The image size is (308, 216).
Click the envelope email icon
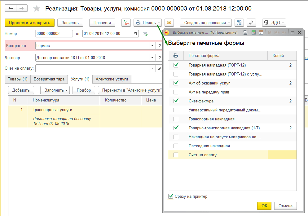169,23
